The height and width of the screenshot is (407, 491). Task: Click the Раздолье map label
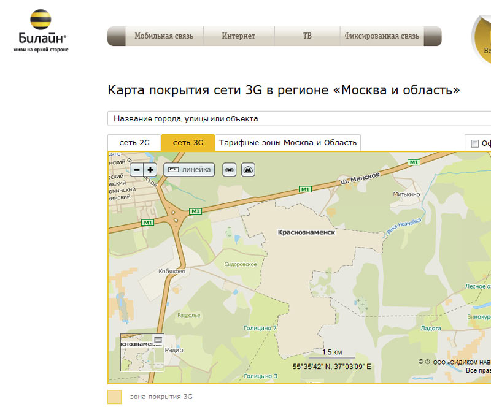pyautogui.click(x=189, y=315)
